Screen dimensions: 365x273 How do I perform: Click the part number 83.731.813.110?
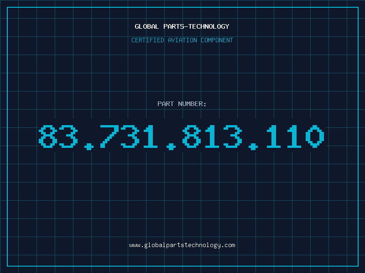(182, 137)
